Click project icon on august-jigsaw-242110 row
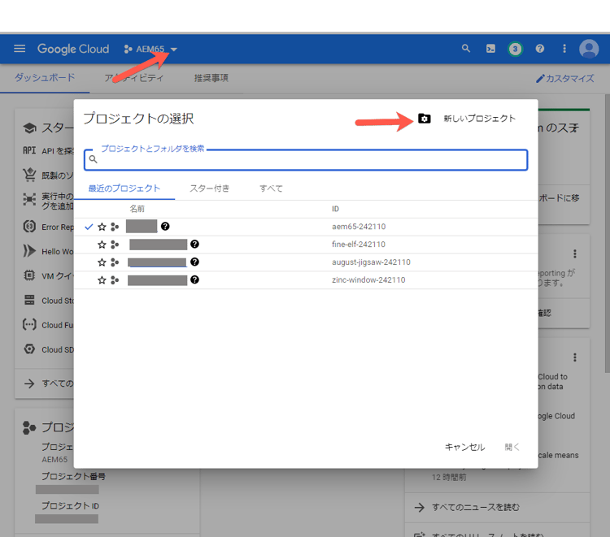Screen dimensions: 610x537 pos(115,262)
